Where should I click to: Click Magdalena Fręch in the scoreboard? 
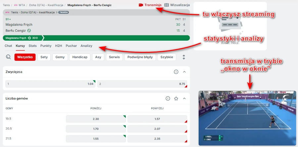tap(19, 24)
